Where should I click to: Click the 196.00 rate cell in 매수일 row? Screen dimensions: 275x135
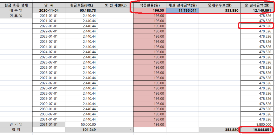[150, 11]
